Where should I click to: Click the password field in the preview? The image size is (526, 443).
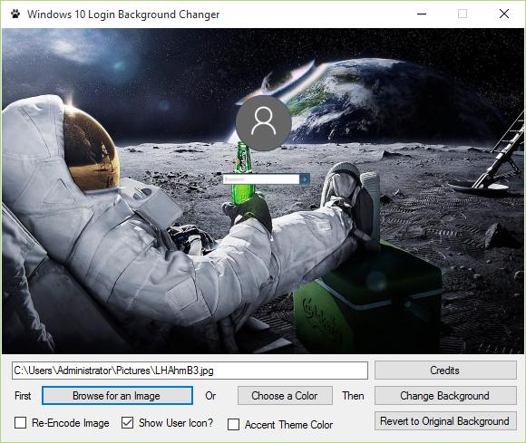click(261, 179)
